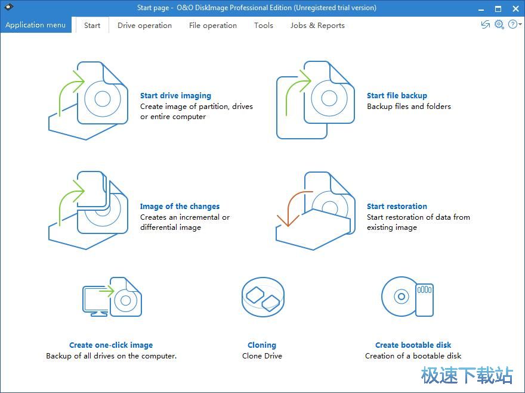Click the Cloning drive icon
Image resolution: width=525 pixels, height=393 pixels.
click(x=263, y=297)
